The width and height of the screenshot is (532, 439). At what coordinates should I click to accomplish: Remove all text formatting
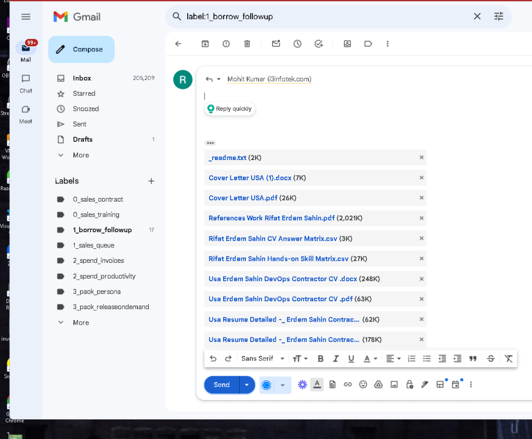[509, 358]
